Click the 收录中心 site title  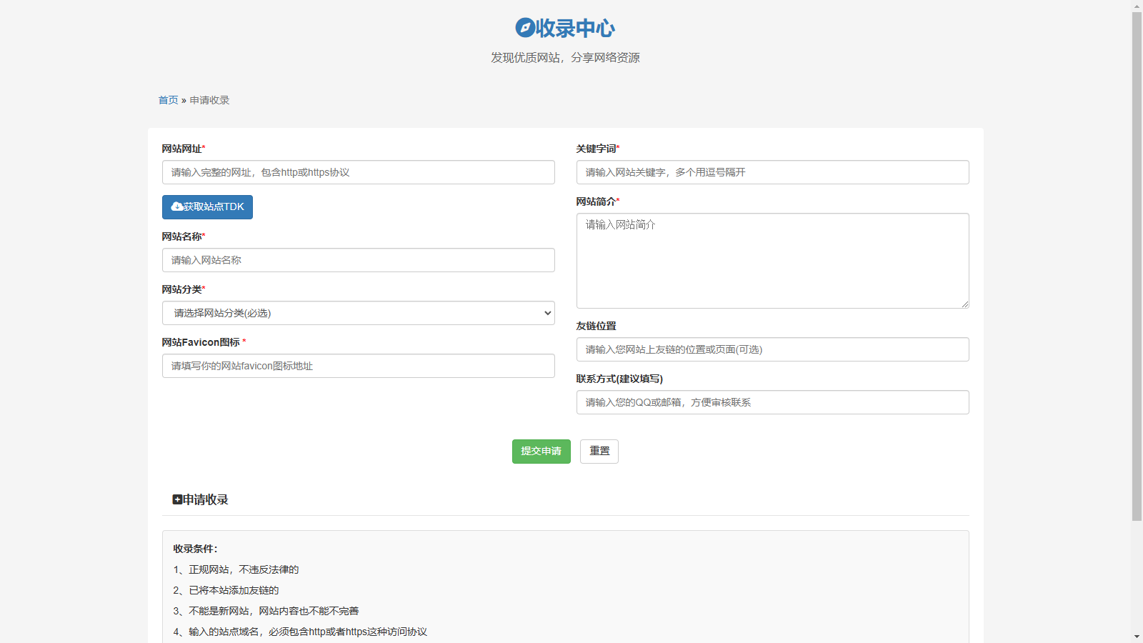coord(574,28)
